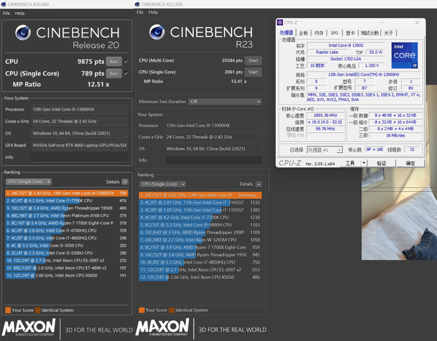Click the 验证 button in CPU-Z
This screenshot has width=437, height=341.
coord(382,163)
